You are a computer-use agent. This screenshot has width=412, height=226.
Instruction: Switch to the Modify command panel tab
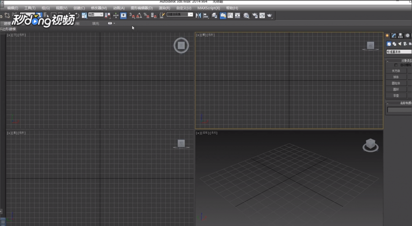[394, 35]
